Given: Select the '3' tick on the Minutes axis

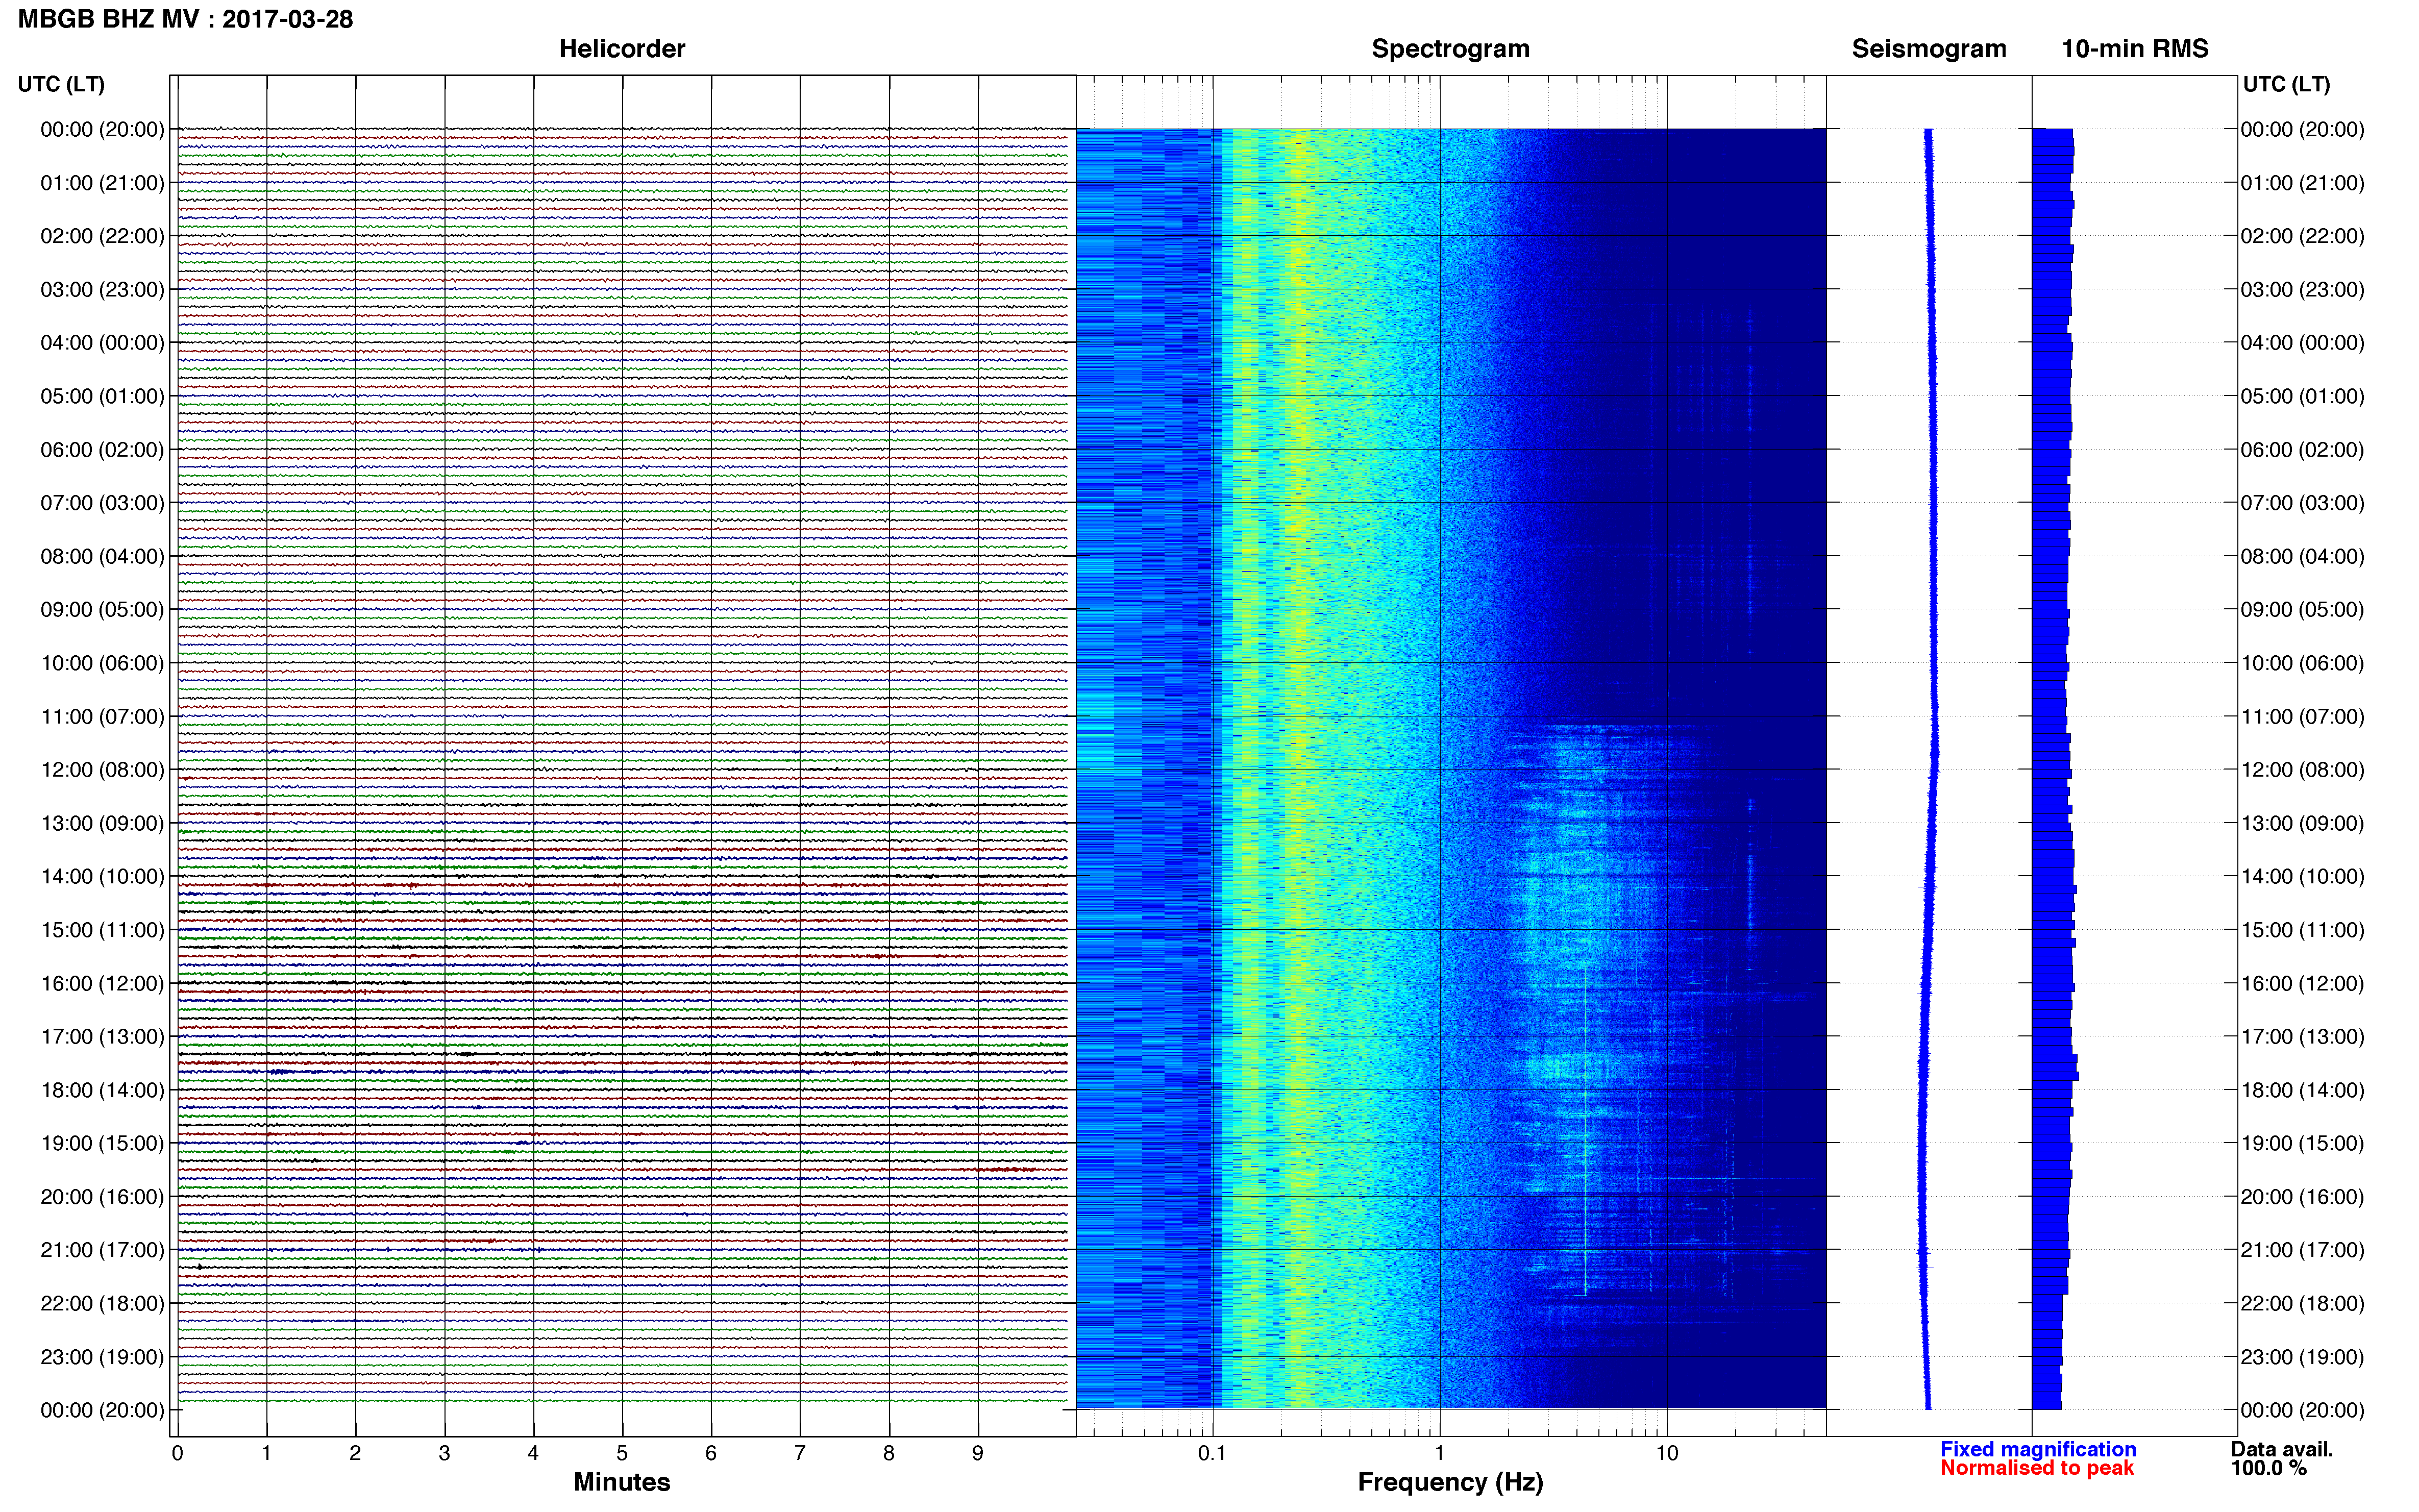Looking at the screenshot, I should (x=444, y=1453).
